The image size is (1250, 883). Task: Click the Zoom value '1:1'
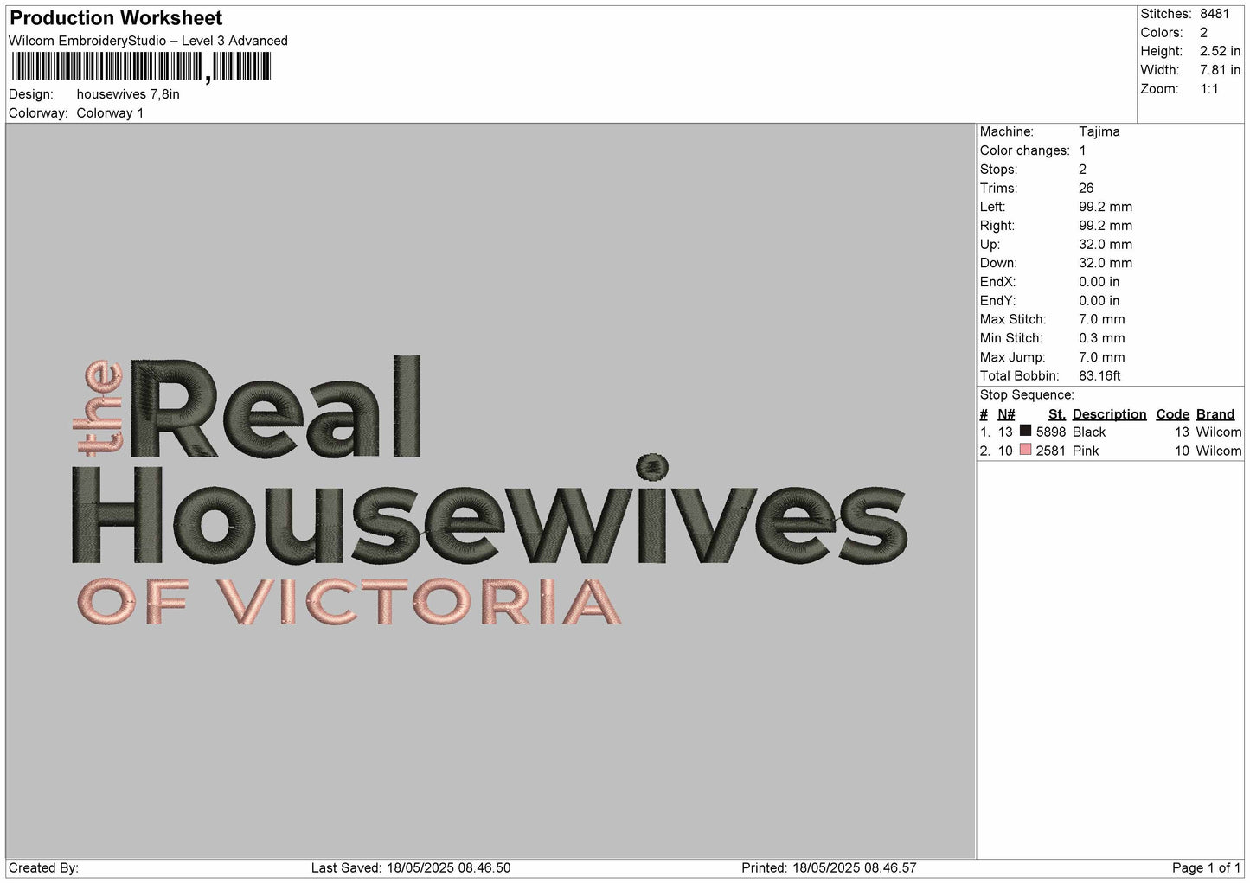pyautogui.click(x=1209, y=89)
